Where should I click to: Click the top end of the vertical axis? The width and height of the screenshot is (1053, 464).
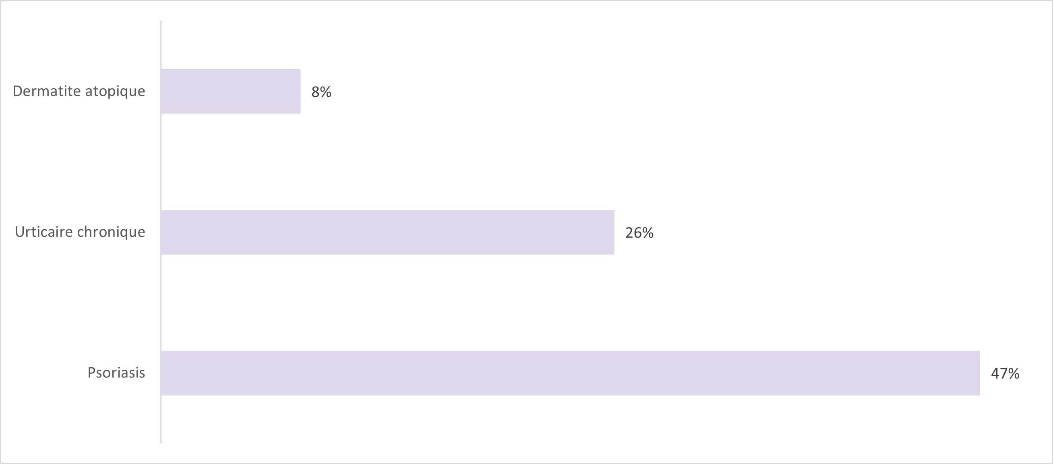tap(161, 22)
